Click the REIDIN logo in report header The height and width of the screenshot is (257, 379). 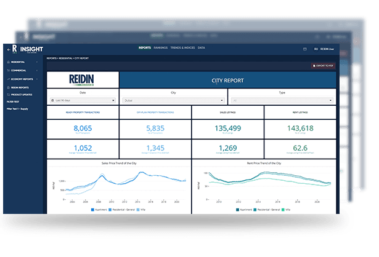click(x=81, y=80)
